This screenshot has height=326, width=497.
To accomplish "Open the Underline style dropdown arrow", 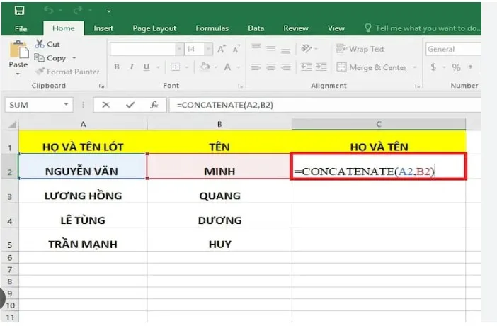I will 158,67.
